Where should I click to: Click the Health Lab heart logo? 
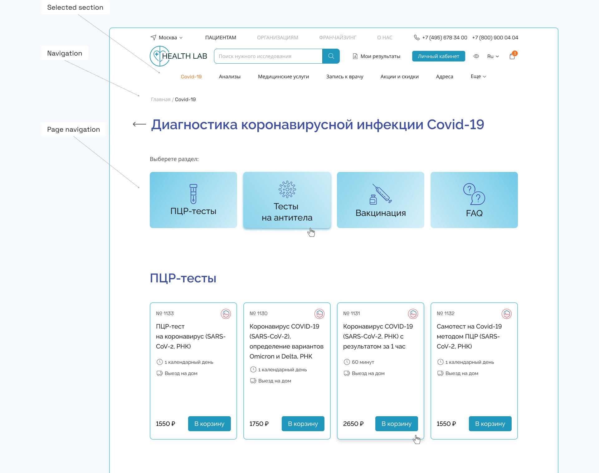(x=159, y=56)
